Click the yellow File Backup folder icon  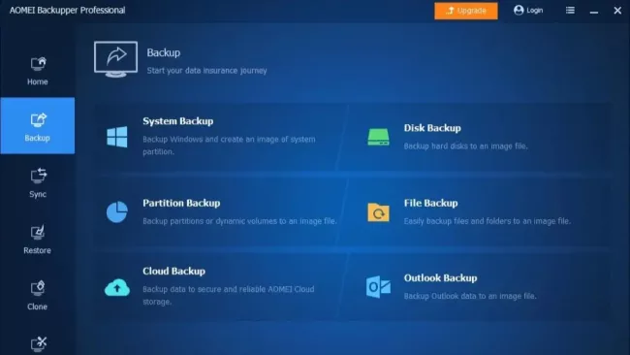(x=378, y=212)
